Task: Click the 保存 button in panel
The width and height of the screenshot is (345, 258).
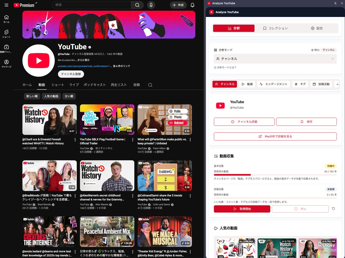Action: (x=306, y=122)
